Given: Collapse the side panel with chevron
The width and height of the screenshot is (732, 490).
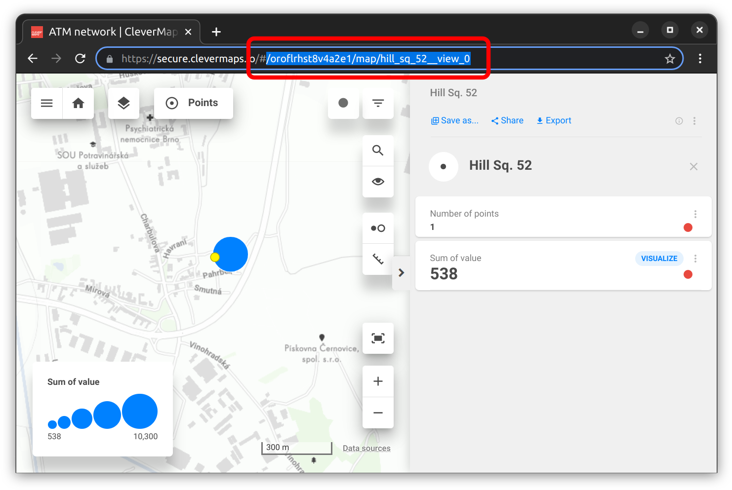Looking at the screenshot, I should click(401, 273).
